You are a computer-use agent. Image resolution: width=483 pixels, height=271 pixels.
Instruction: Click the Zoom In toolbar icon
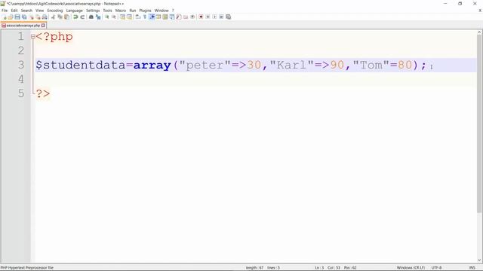(107, 17)
